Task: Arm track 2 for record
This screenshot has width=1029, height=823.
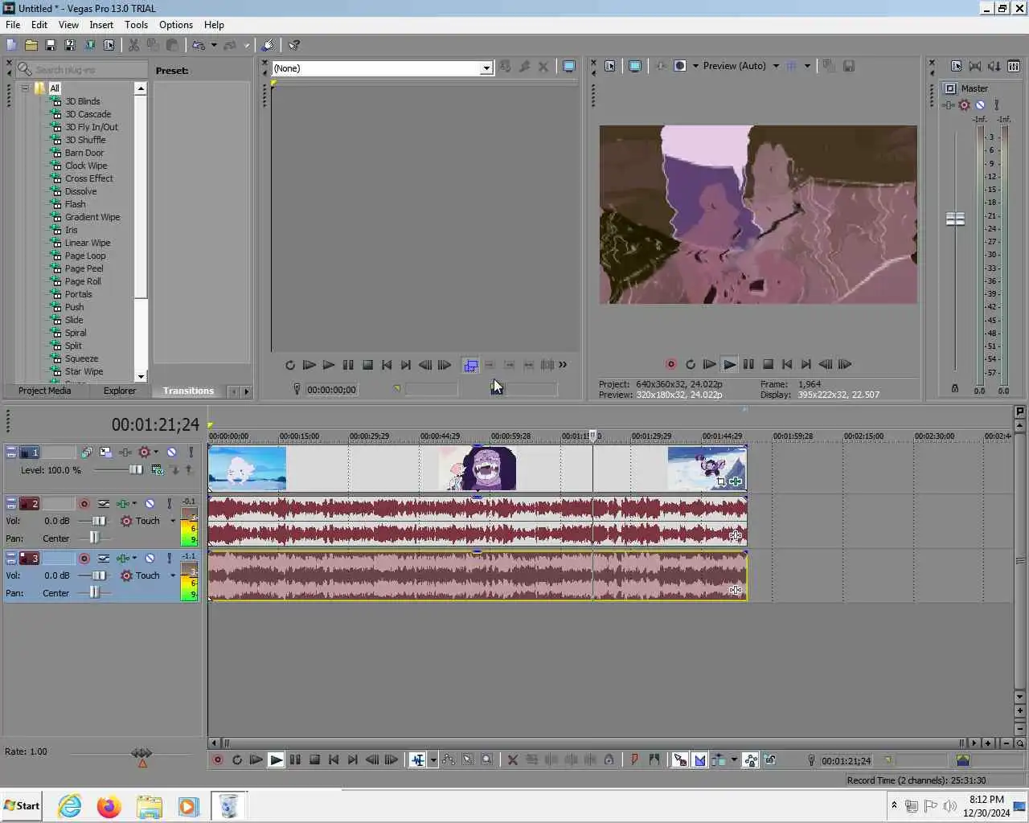Action: 84,504
